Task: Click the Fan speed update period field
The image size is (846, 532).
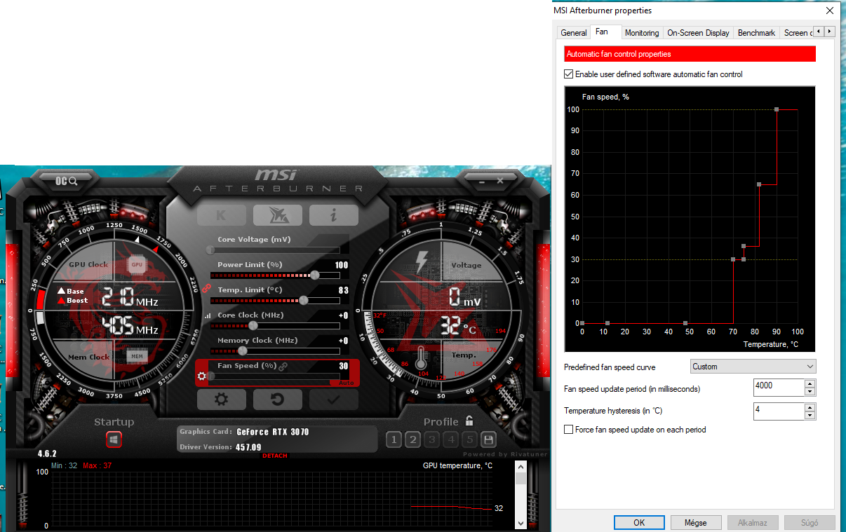Action: (x=779, y=387)
